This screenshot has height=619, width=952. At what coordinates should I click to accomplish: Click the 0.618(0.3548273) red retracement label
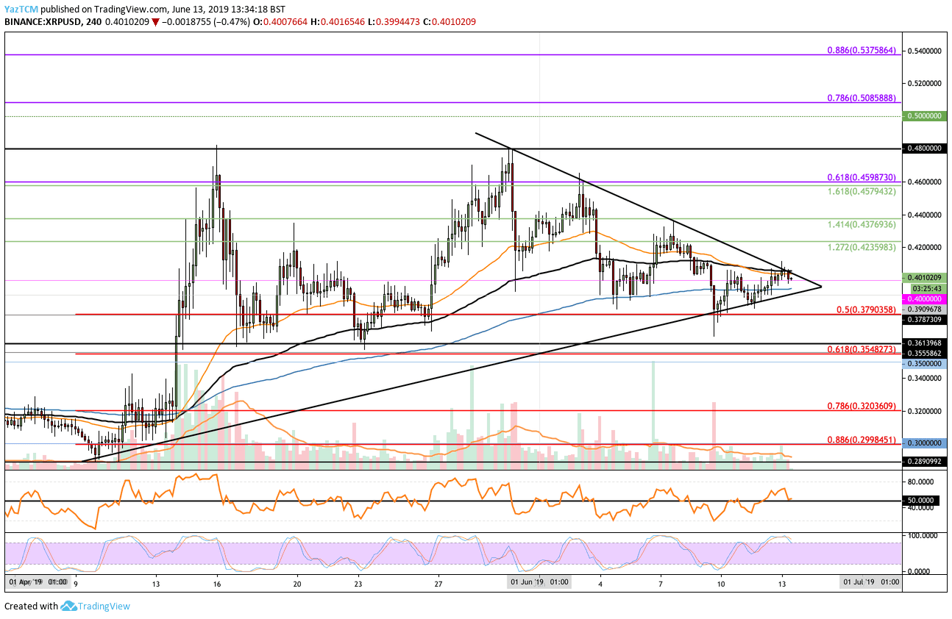pos(860,349)
